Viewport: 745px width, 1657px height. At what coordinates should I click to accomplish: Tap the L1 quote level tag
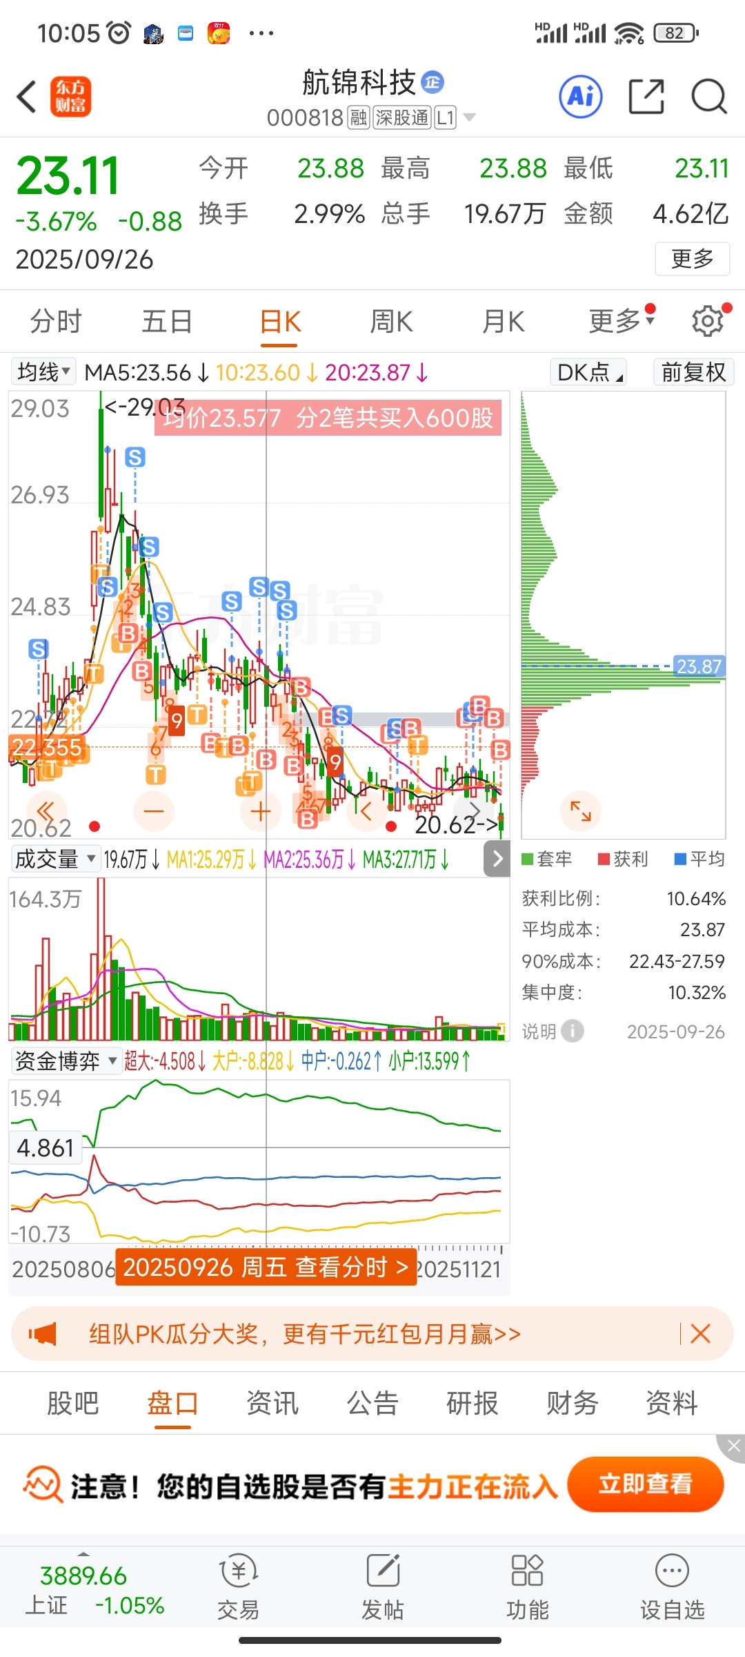point(445,118)
